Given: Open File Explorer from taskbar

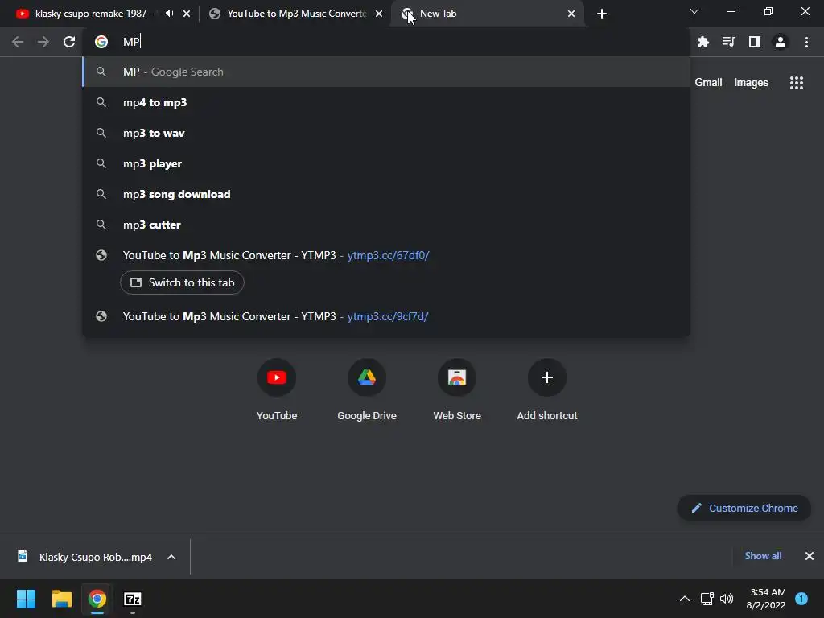Looking at the screenshot, I should point(61,599).
